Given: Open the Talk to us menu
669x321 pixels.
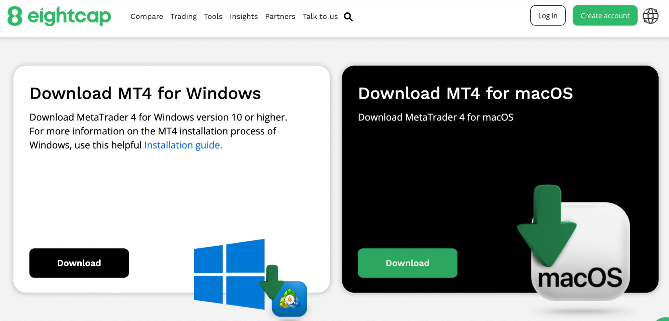Looking at the screenshot, I should click(320, 16).
